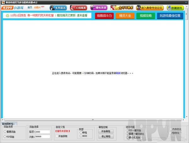Tick the upper 内存优化 checkbox
This screenshot has width=189, height=143.
pyautogui.click(x=171, y=129)
